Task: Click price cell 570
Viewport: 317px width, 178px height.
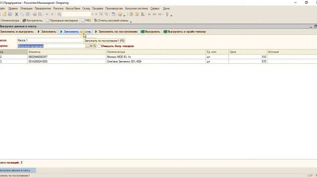Action: coord(248,61)
